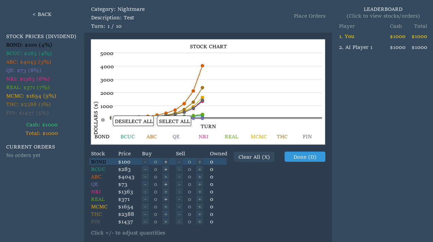Decrease MCMC sell quantity with minus
This screenshot has width=433, height=242.
[x=179, y=207]
